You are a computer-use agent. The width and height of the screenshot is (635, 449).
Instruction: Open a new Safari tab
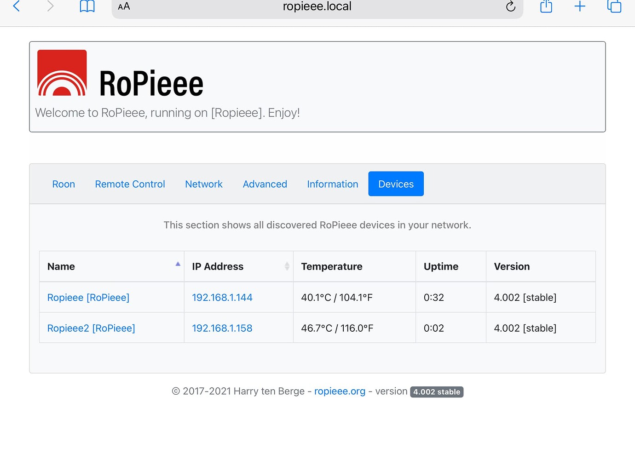point(580,7)
